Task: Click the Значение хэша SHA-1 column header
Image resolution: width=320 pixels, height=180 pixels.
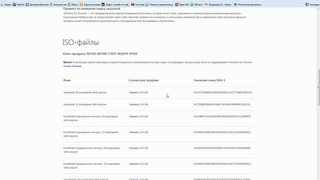Action: (x=209, y=80)
